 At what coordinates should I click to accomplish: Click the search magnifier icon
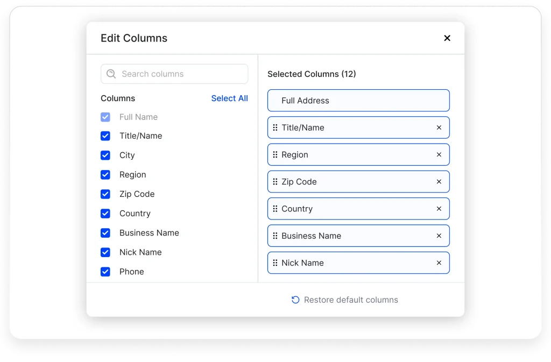click(x=111, y=74)
